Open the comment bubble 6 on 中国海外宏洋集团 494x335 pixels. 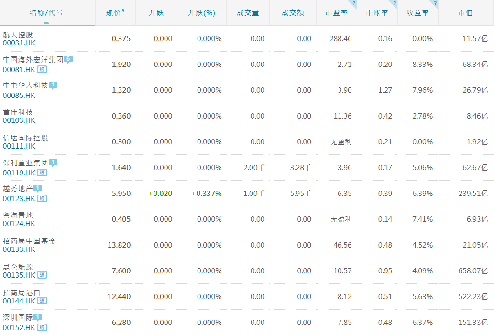tap(68, 60)
